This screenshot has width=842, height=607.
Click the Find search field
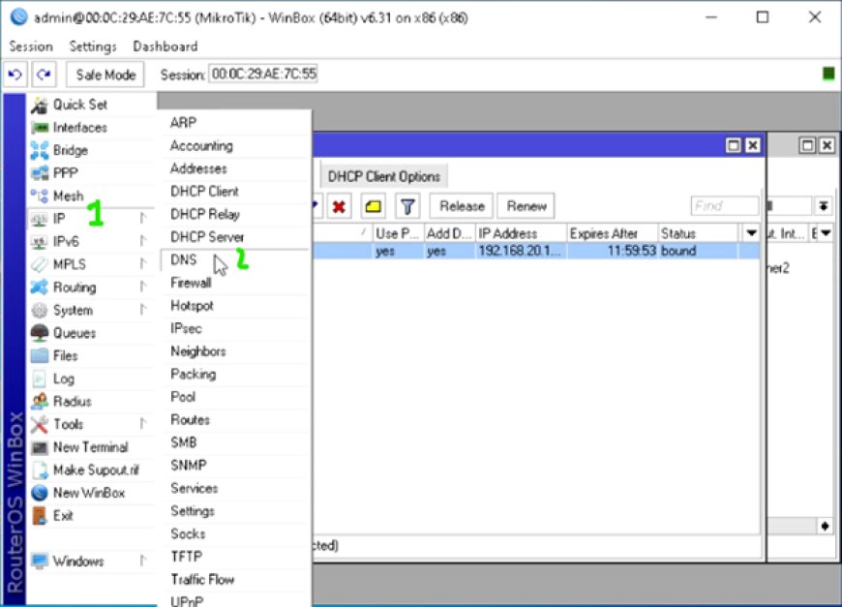pos(724,206)
